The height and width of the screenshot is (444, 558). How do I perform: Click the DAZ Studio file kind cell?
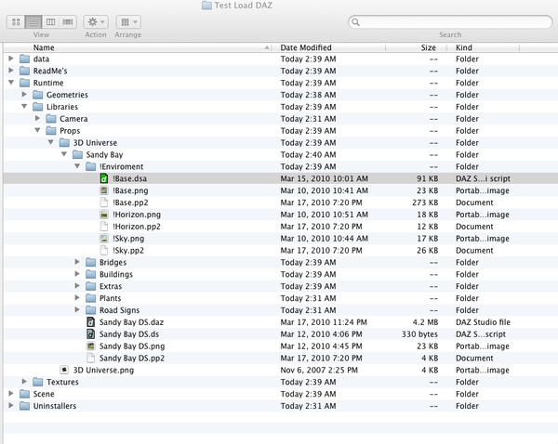tap(483, 322)
